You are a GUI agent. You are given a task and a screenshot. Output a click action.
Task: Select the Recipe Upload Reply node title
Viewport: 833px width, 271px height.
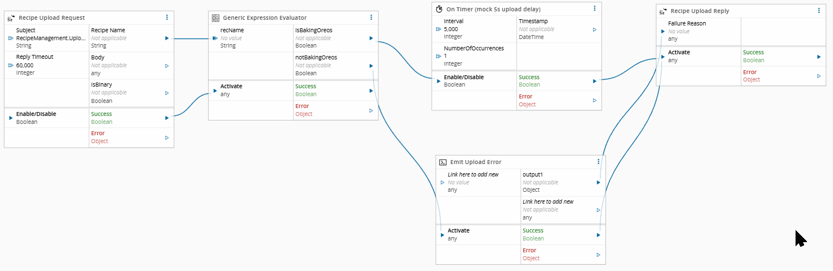point(700,11)
